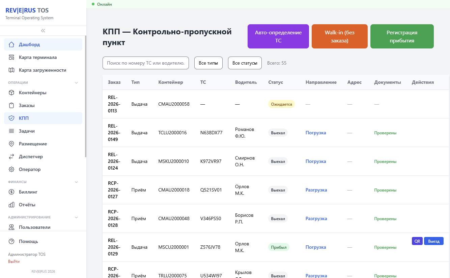This screenshot has height=278, width=450.
Task: Open the Дашборд section icon
Action: pos(11,44)
